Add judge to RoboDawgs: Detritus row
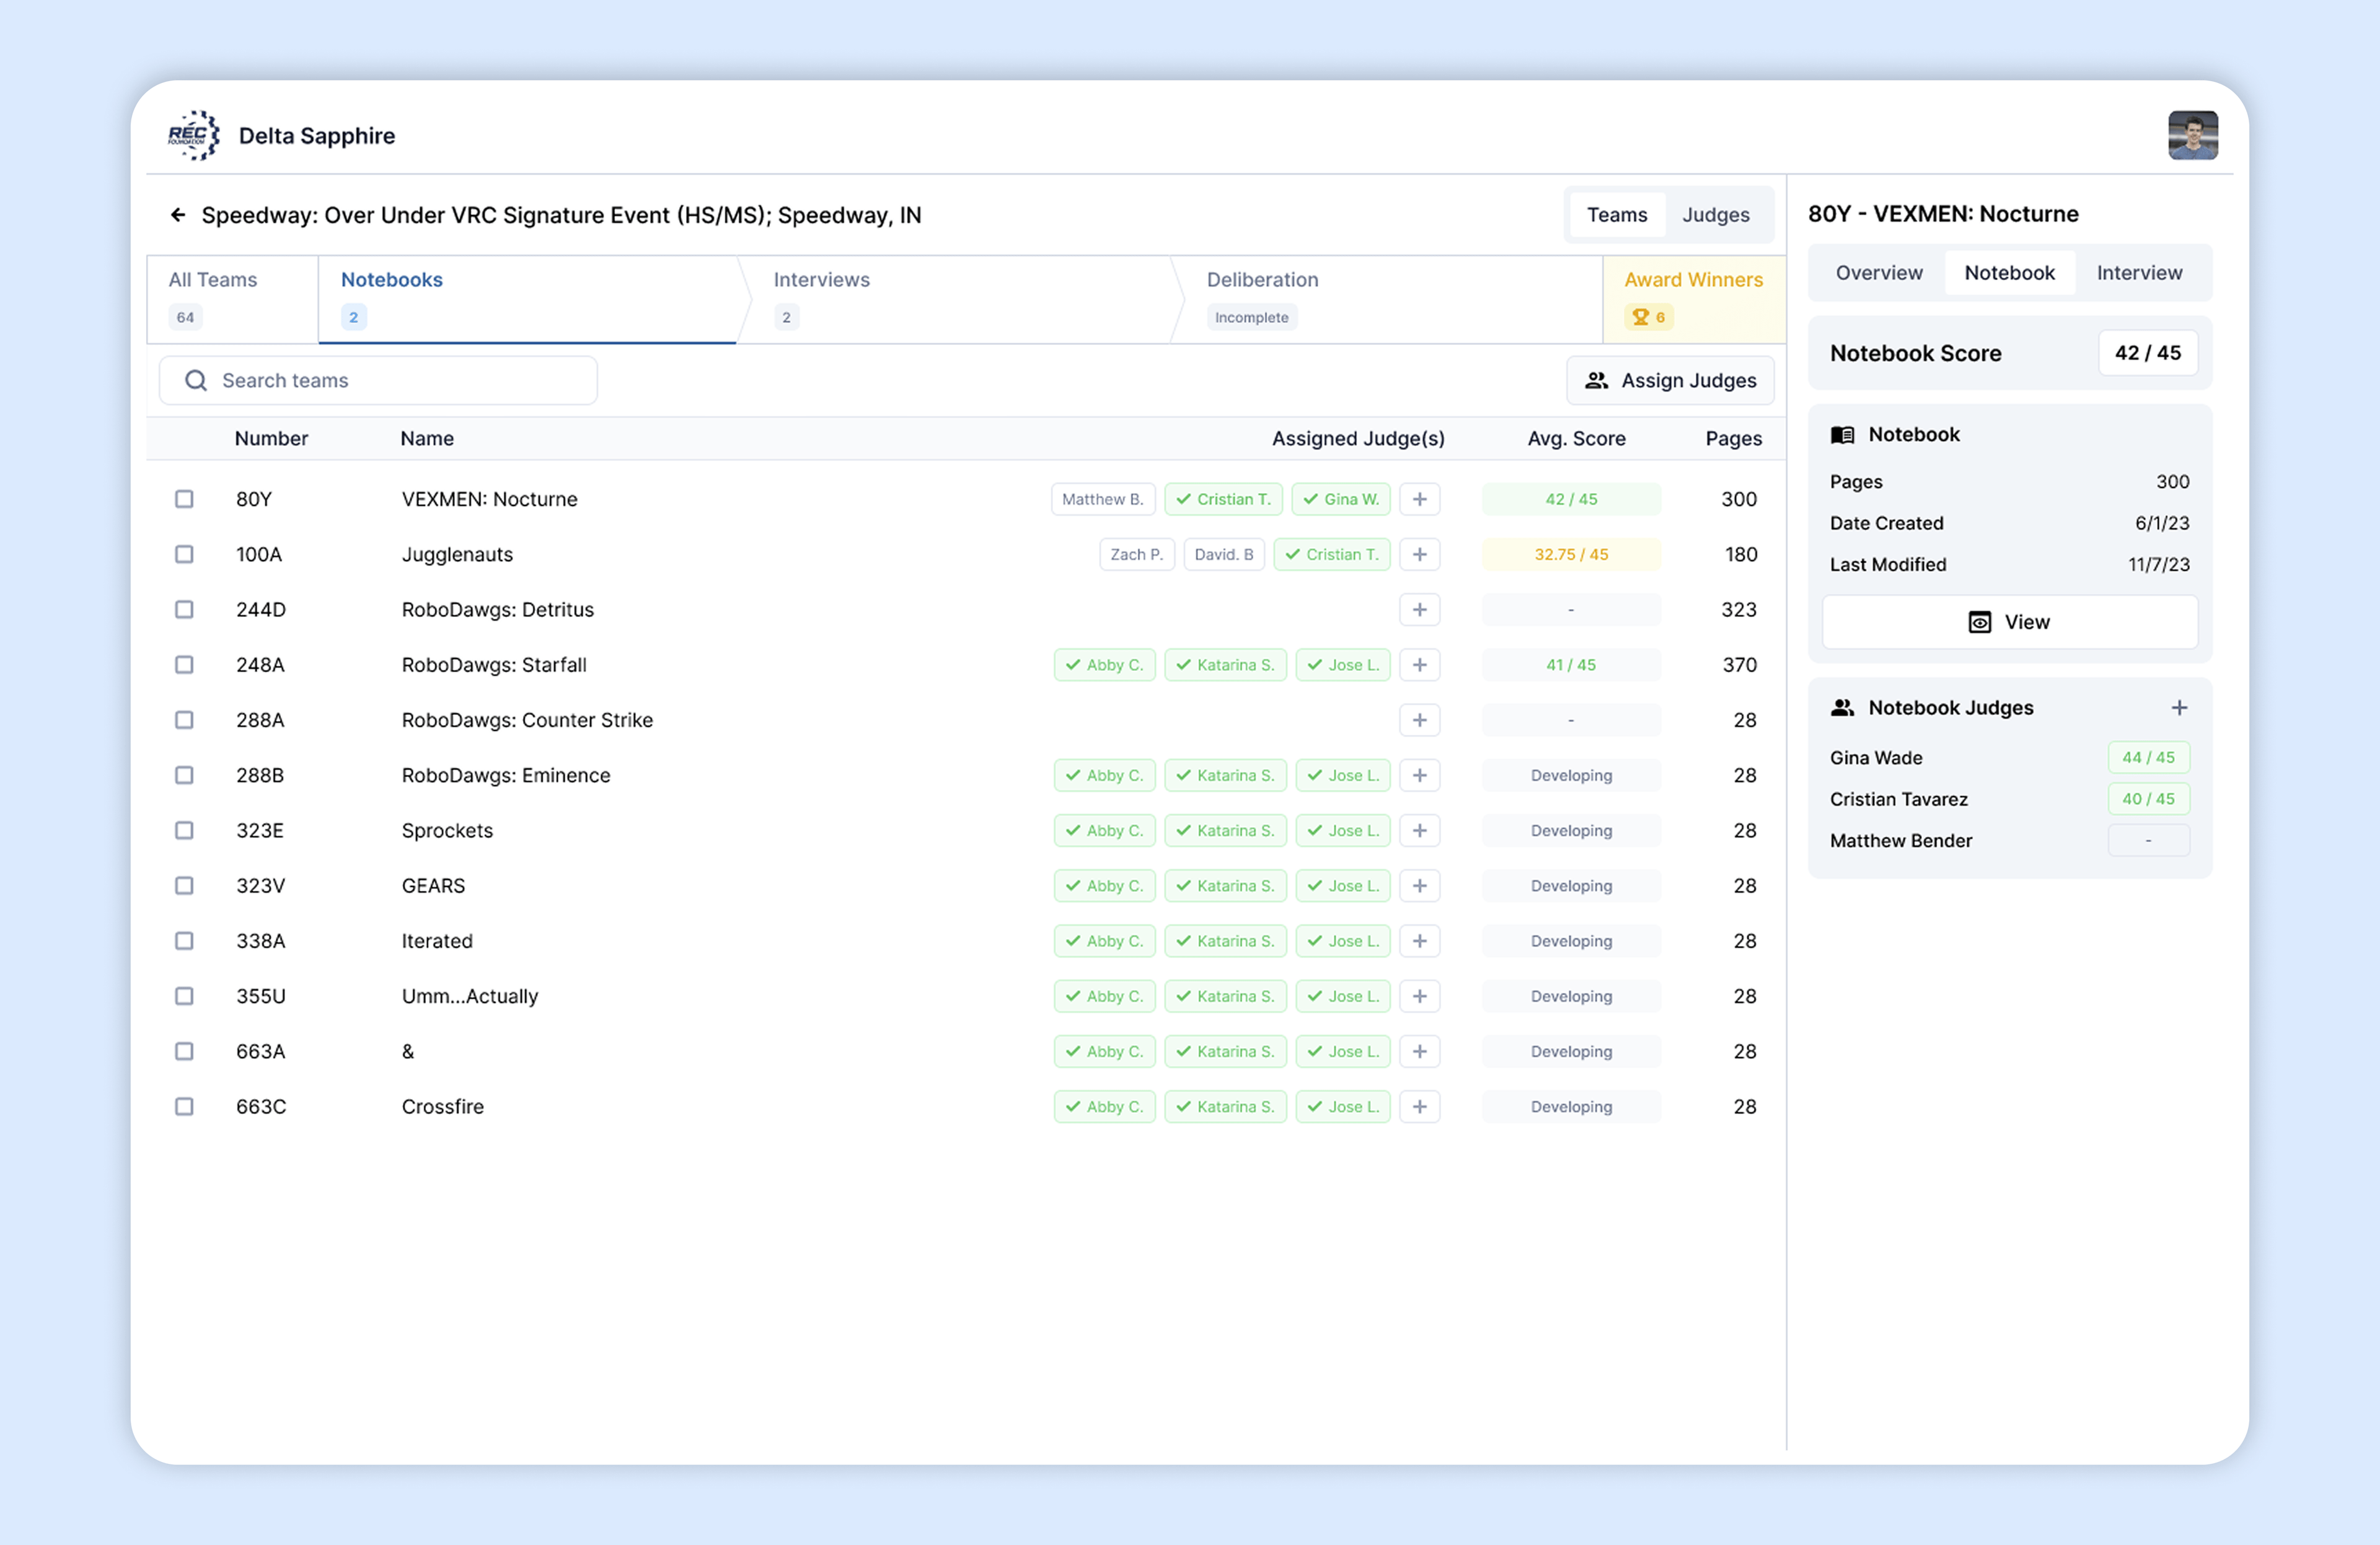This screenshot has height=1545, width=2380. 1419,610
